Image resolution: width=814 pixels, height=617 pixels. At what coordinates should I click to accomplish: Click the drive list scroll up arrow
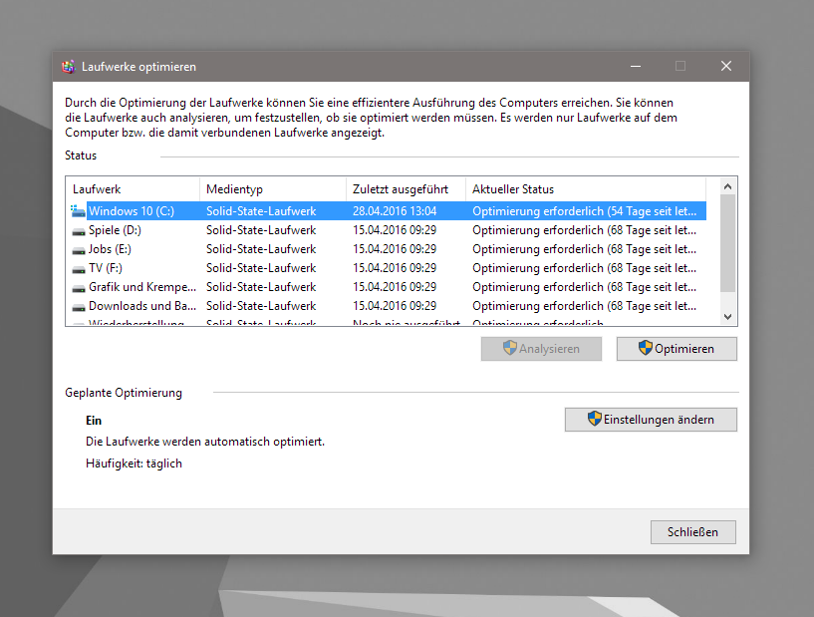pos(728,186)
